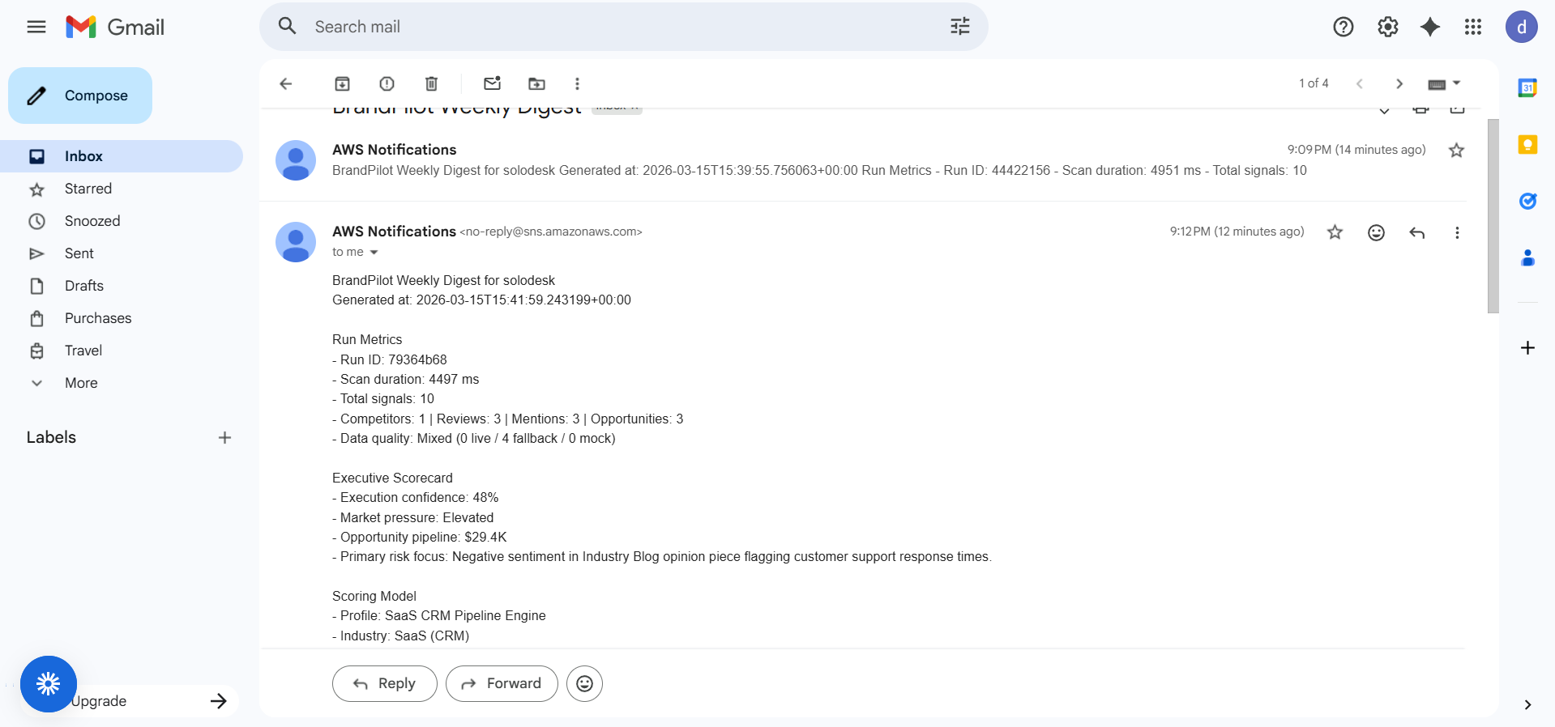Image resolution: width=1555 pixels, height=727 pixels.
Task: Click the Reply button below message
Action: (385, 683)
